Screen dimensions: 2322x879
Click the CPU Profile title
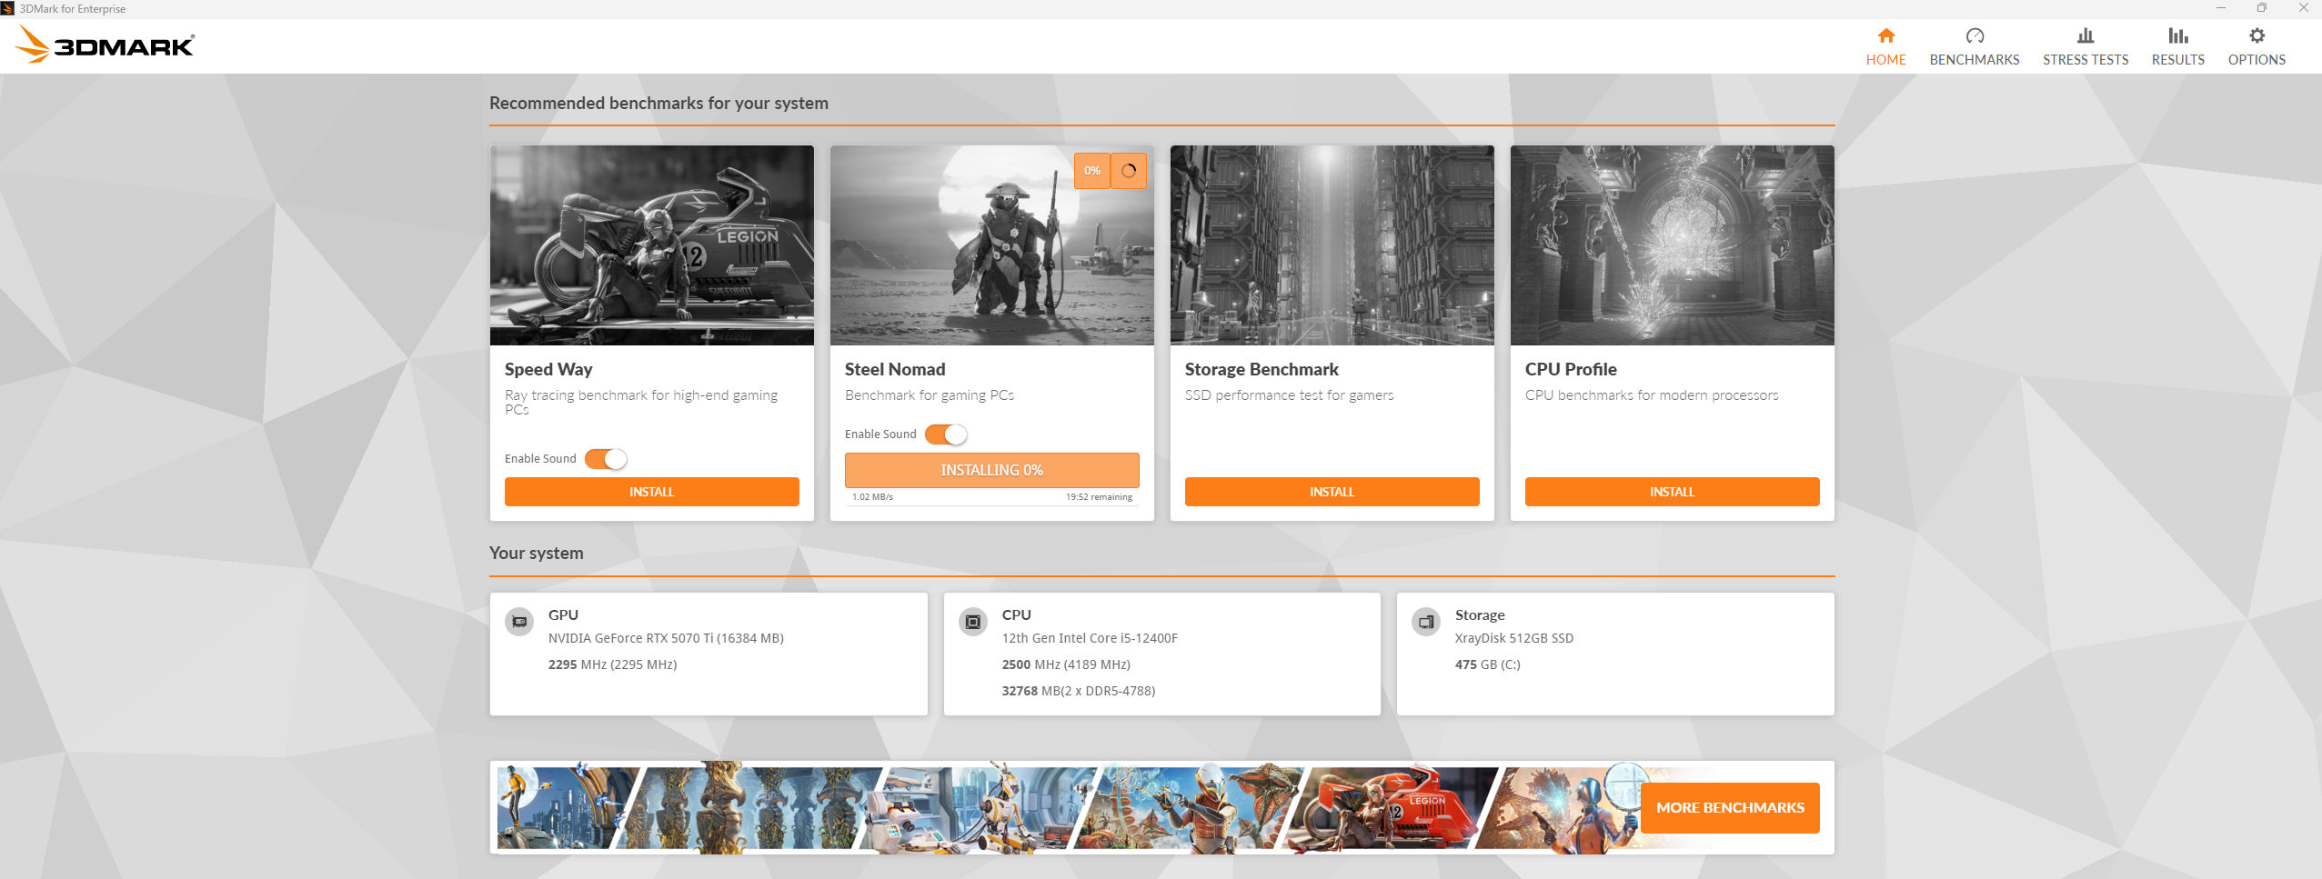(1571, 369)
